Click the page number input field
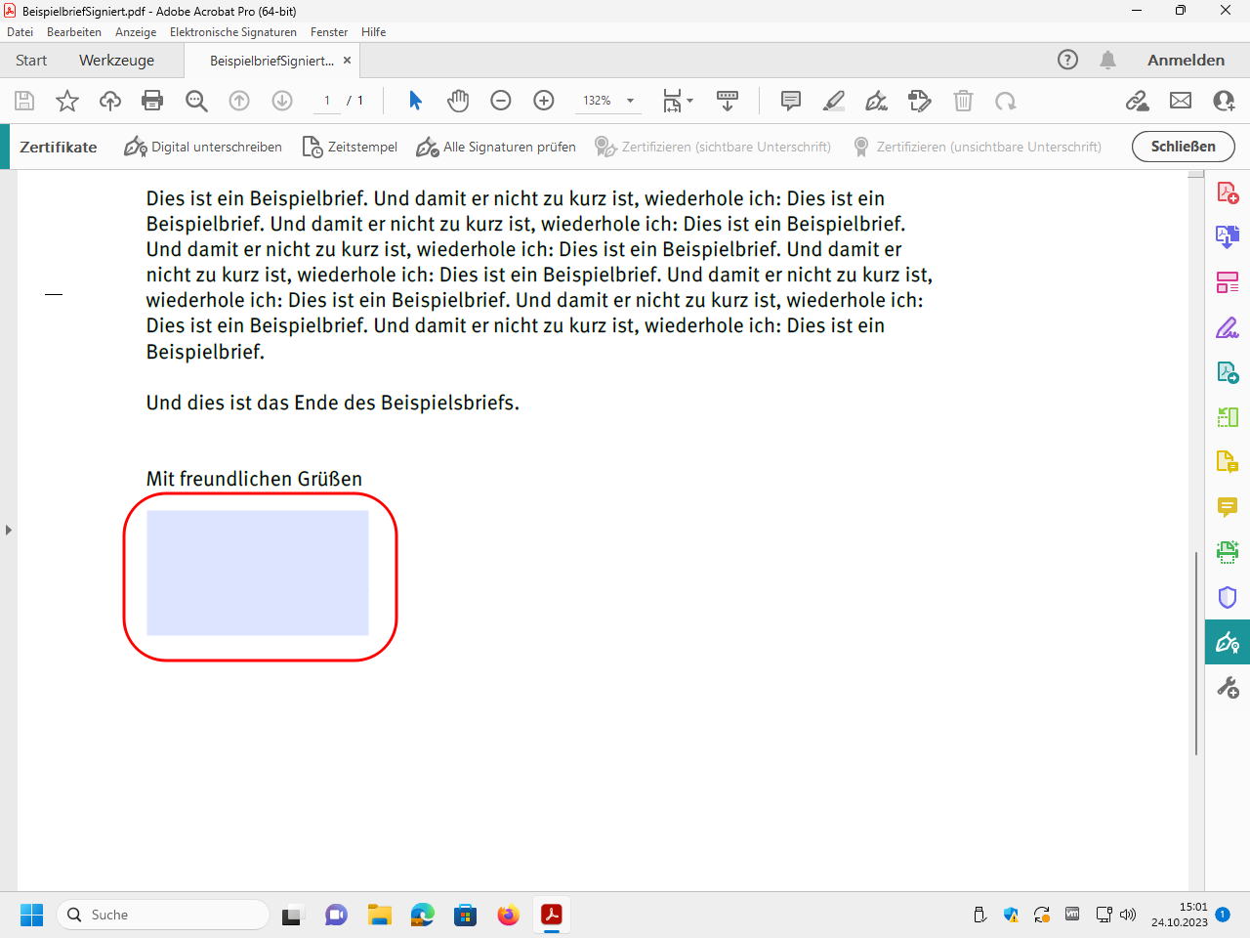This screenshot has width=1250, height=938. [x=327, y=101]
